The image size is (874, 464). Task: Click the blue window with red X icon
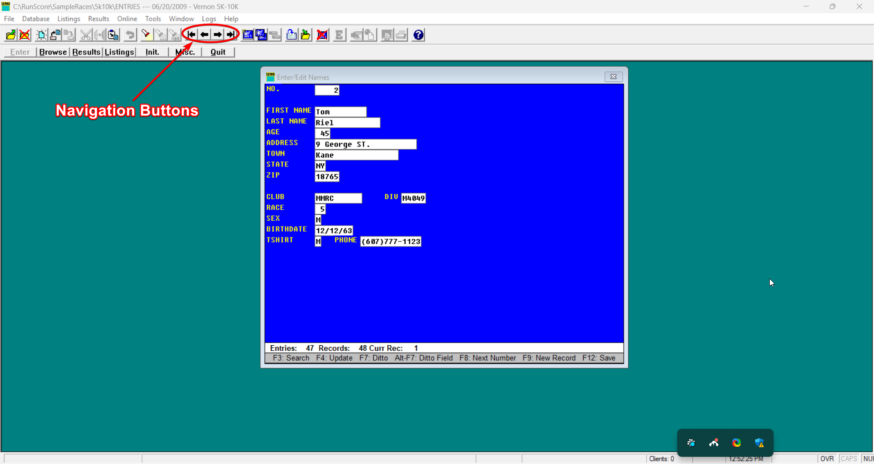(323, 35)
